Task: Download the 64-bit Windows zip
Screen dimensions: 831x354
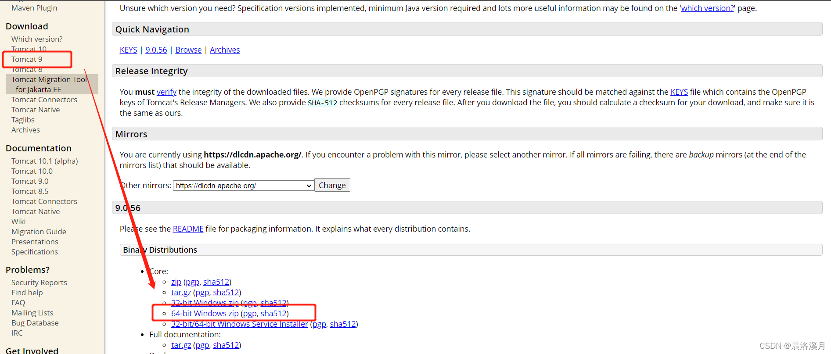Action: (x=205, y=314)
